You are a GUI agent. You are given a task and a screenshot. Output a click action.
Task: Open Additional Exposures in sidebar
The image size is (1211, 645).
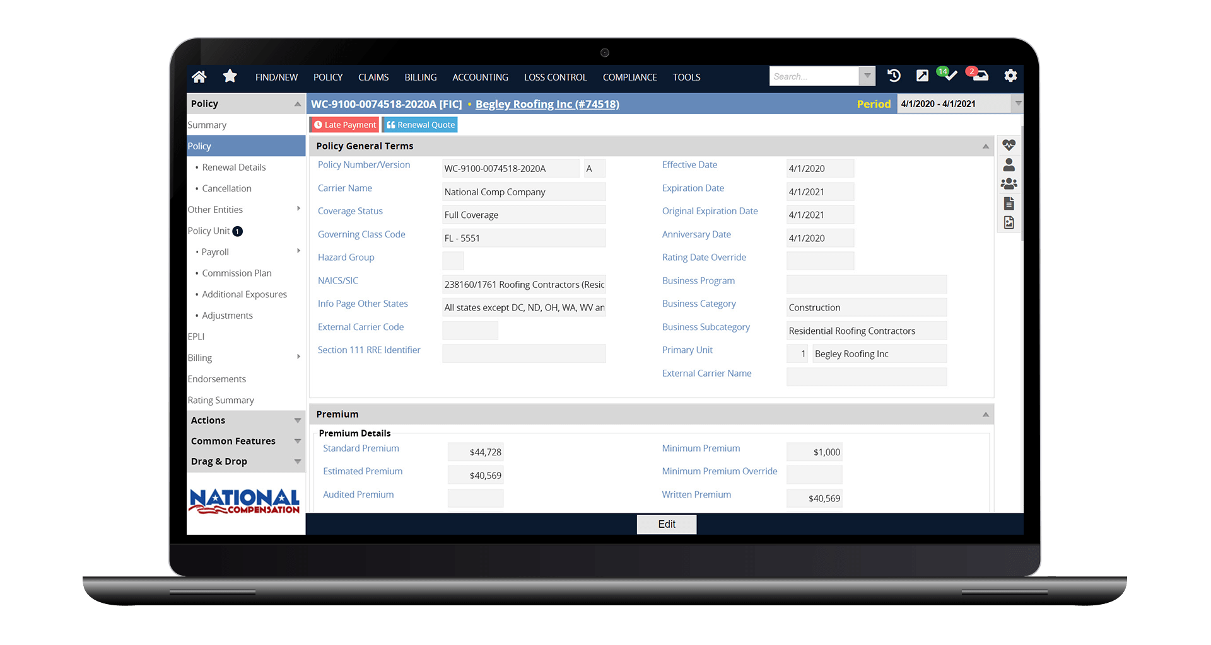pos(244,294)
